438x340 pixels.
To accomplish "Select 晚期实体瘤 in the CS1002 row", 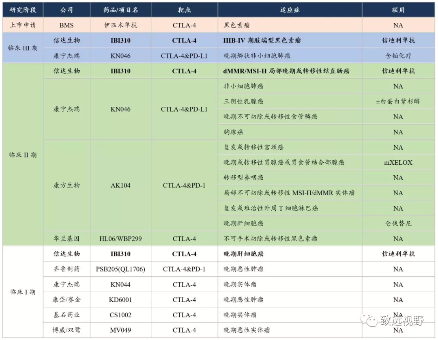I will [290, 315].
